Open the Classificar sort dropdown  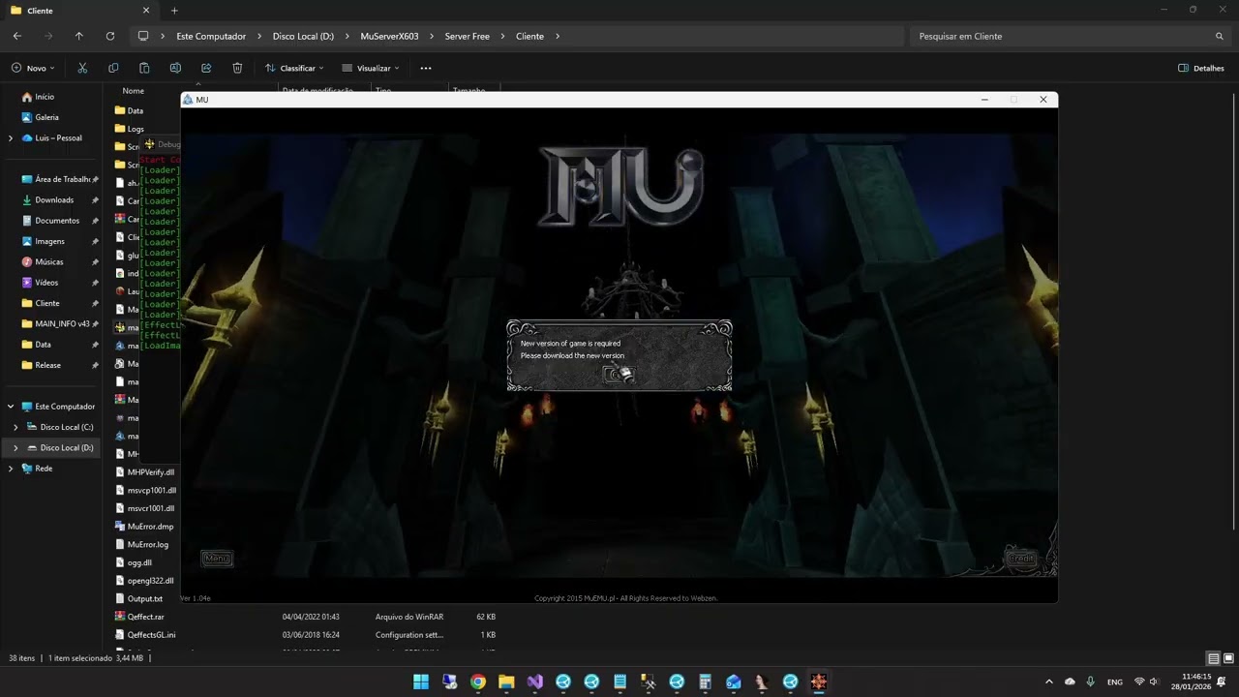coord(294,68)
